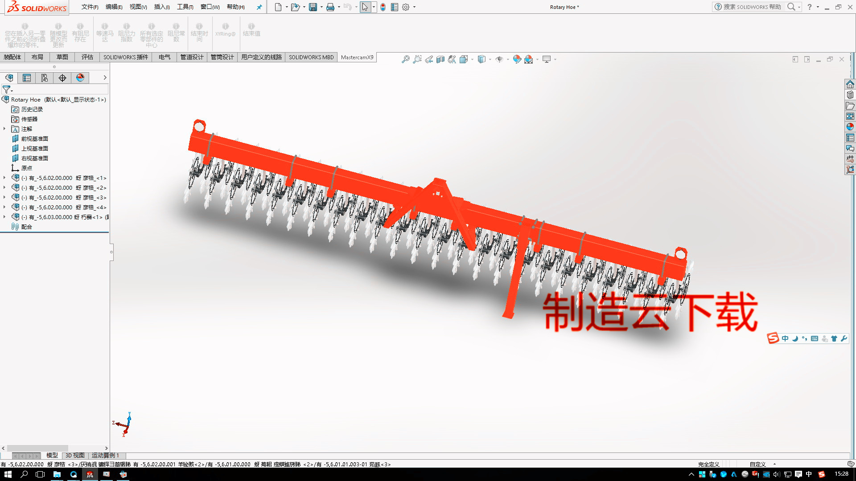Switch to the ConfigurationManager panel icon
The height and width of the screenshot is (481, 856).
pyautogui.click(x=44, y=77)
